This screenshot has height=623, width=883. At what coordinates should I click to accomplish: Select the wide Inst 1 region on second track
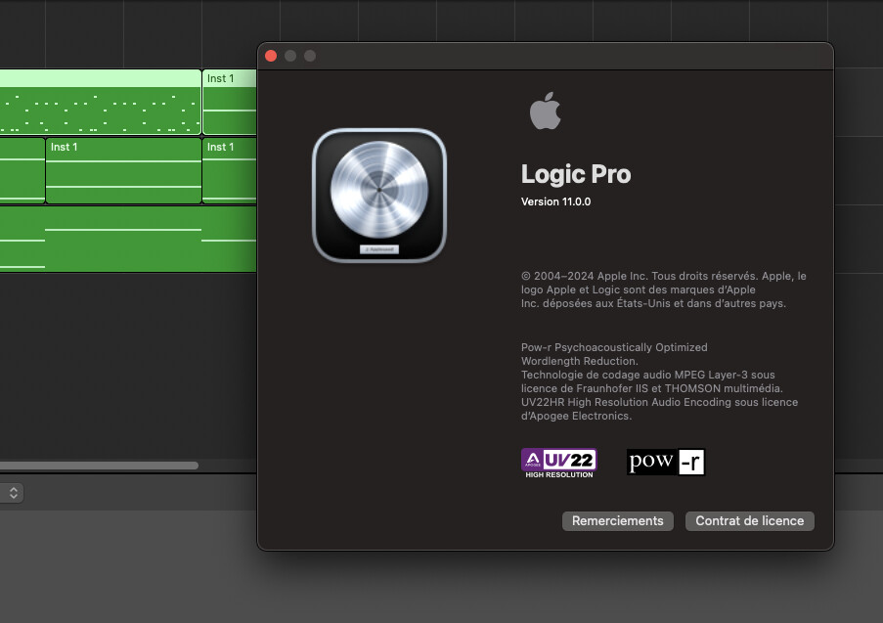coord(123,171)
